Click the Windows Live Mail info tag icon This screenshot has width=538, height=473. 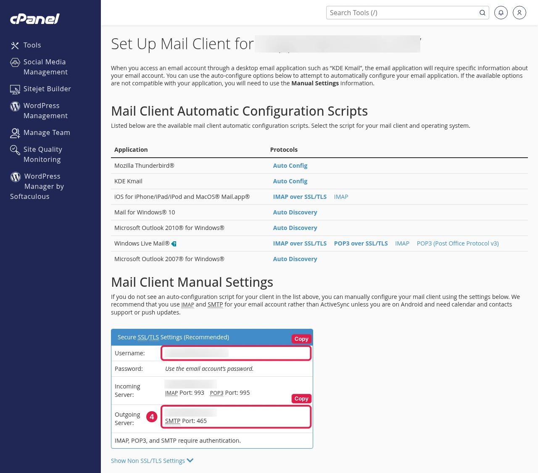[x=174, y=244]
